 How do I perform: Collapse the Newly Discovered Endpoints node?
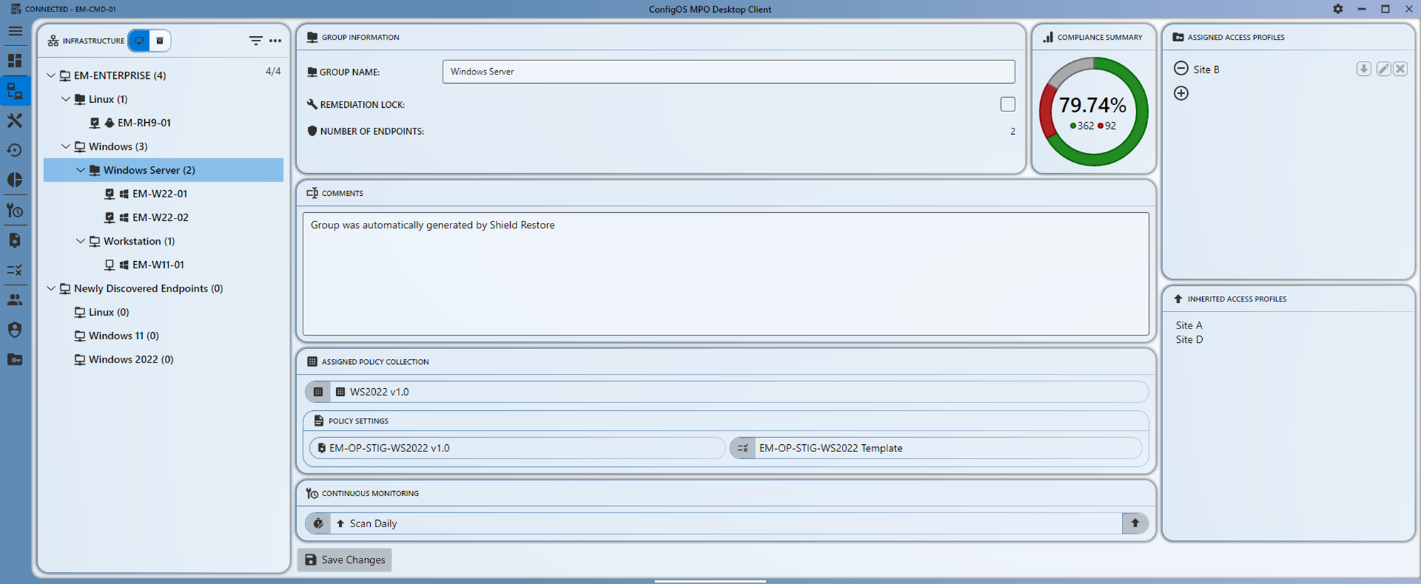[51, 289]
